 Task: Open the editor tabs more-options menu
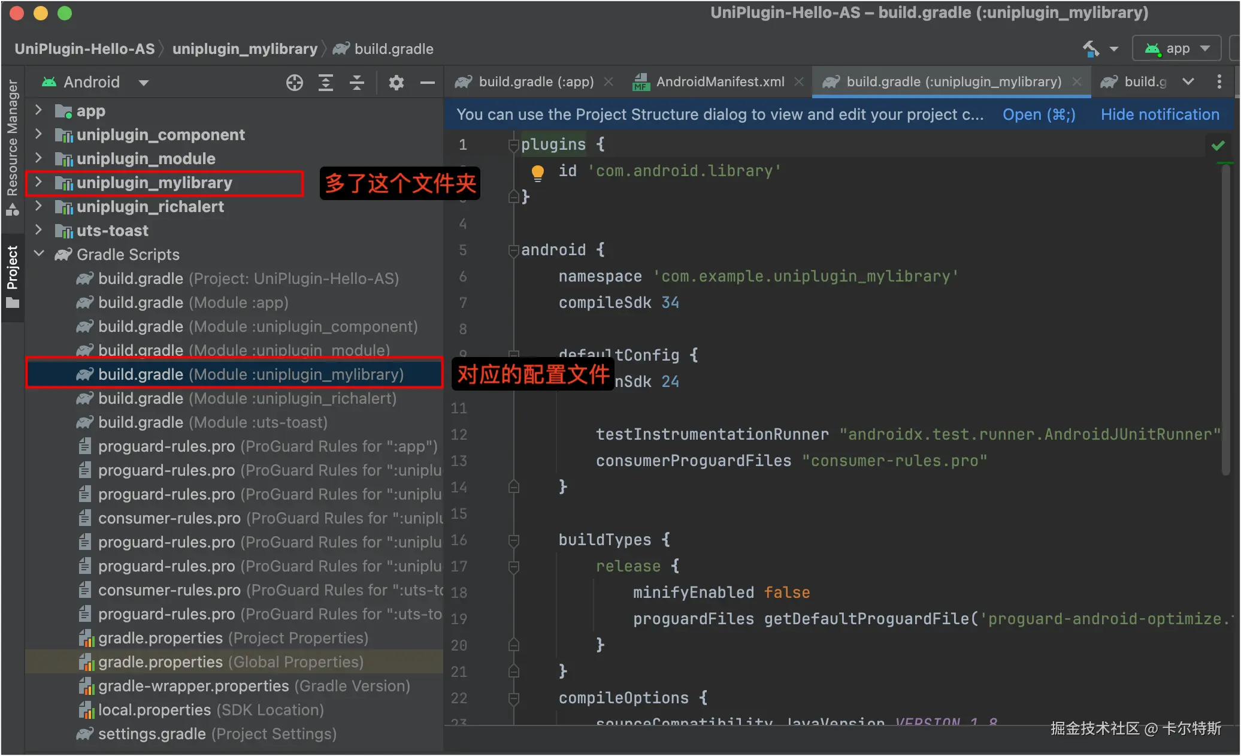1219,82
